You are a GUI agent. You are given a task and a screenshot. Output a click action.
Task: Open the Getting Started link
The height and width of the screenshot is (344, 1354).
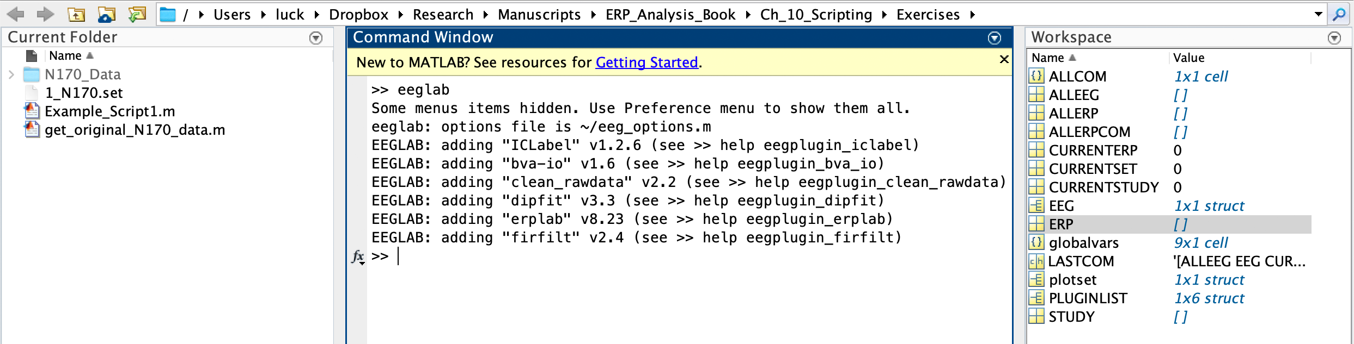point(646,62)
